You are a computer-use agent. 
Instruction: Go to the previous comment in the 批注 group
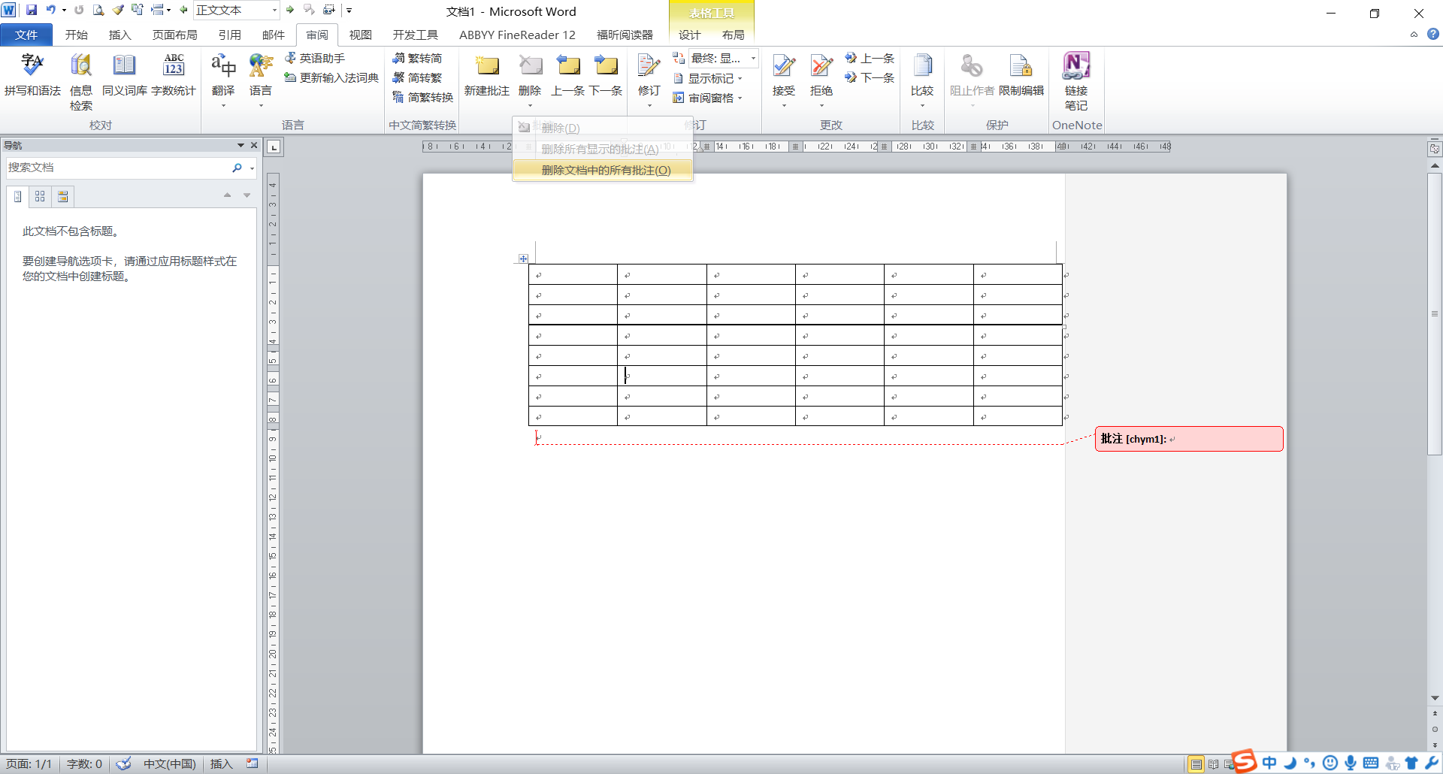568,75
